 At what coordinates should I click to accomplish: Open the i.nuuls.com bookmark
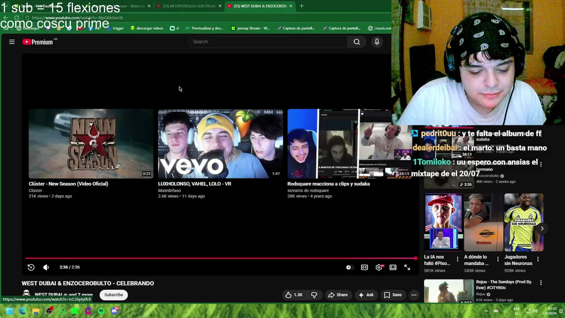[x=380, y=28]
